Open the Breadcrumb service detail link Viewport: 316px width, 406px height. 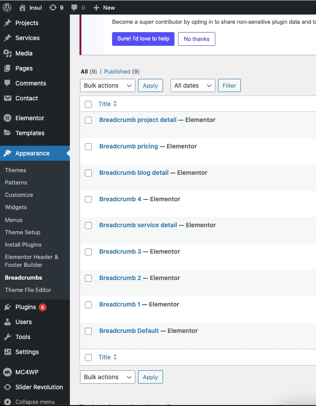pyautogui.click(x=138, y=225)
